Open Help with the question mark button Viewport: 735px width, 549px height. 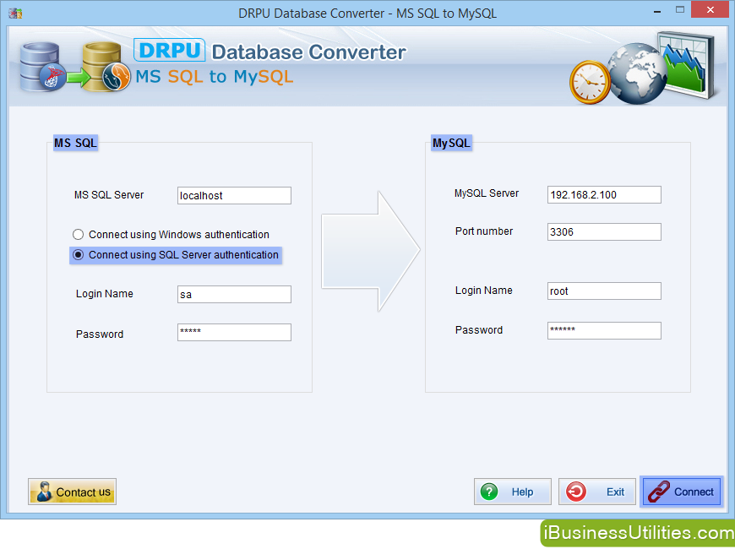(x=512, y=492)
